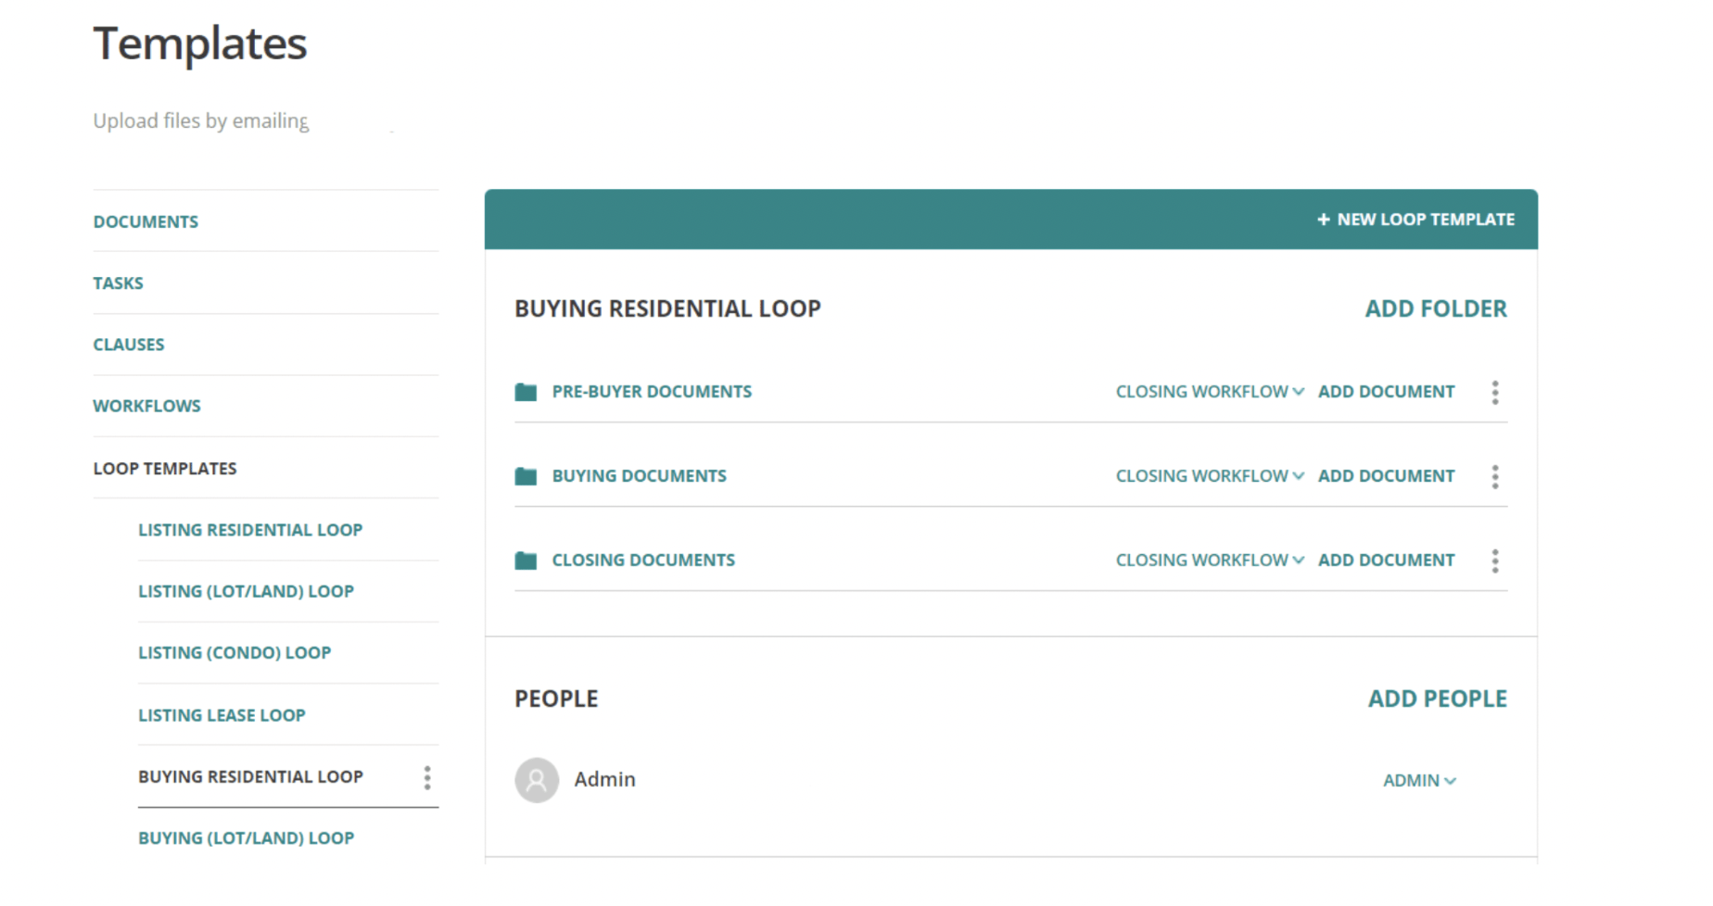1713x906 pixels.
Task: Click the folder icon beside Closing Documents
Action: pos(527,560)
